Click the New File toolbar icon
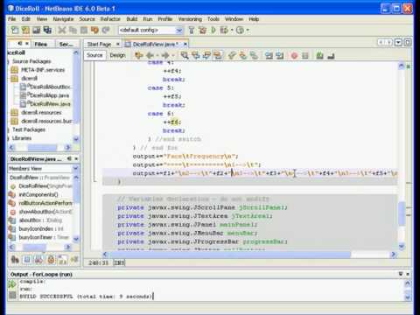 tap(15, 30)
